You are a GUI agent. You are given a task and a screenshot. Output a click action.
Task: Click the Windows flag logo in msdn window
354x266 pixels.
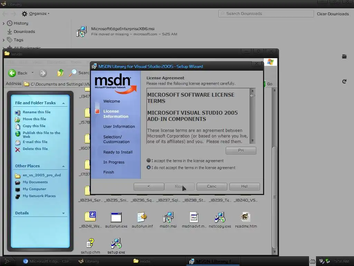(x=270, y=62)
